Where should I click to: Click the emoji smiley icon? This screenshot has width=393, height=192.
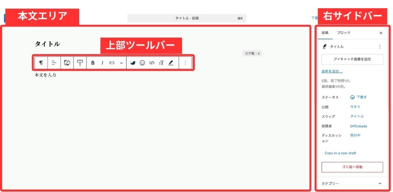pos(142,63)
